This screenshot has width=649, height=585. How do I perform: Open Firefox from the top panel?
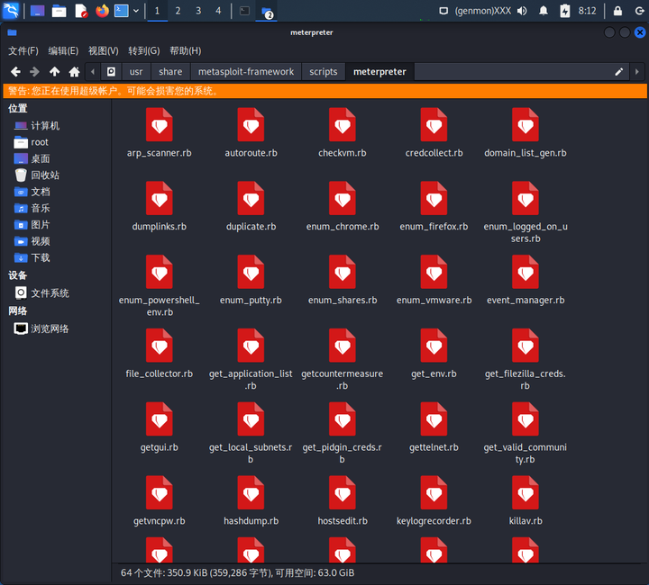coord(102,10)
